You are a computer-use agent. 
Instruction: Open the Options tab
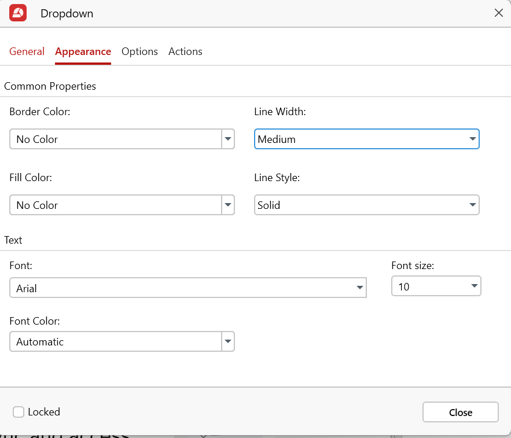[x=139, y=51]
